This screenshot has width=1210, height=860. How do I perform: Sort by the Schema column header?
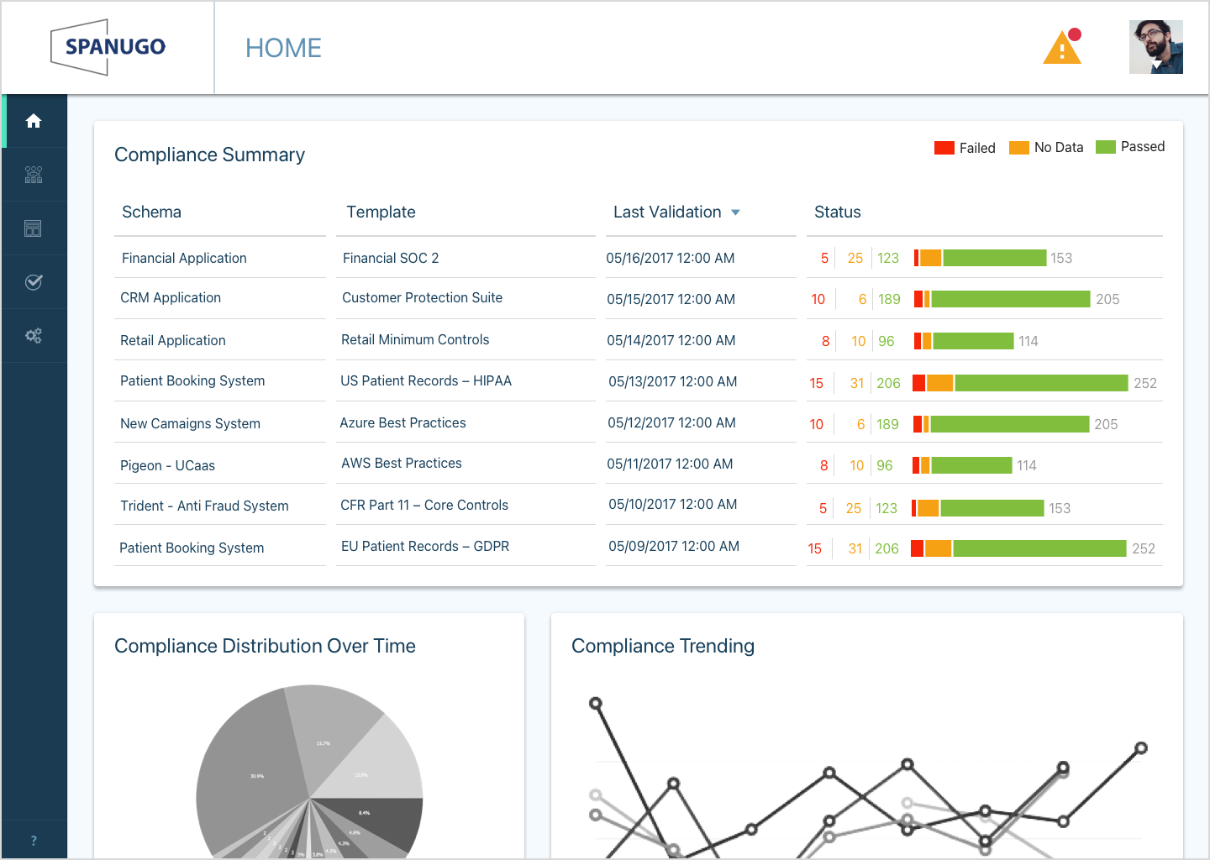[x=151, y=212]
